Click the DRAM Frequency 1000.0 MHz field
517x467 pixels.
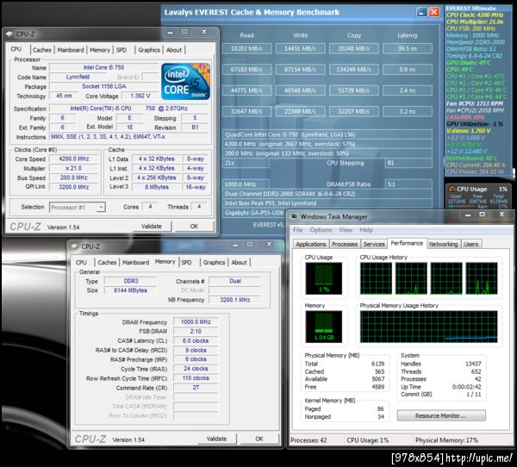point(196,322)
